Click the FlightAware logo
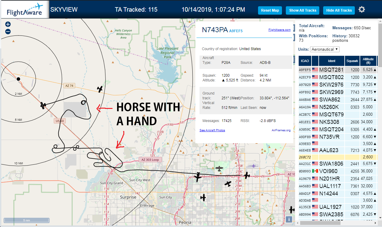 point(25,10)
